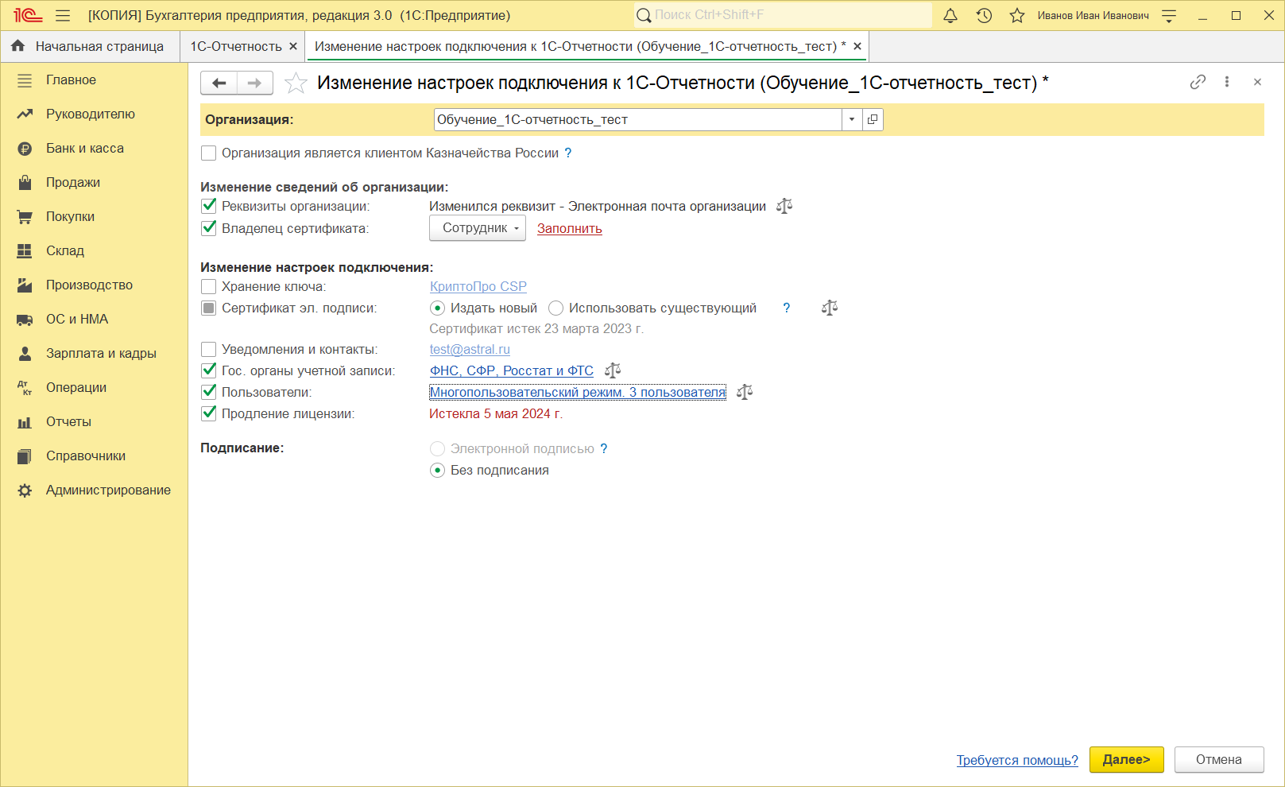1285x787 pixels.
Task: Click the global search field
Action: click(783, 15)
